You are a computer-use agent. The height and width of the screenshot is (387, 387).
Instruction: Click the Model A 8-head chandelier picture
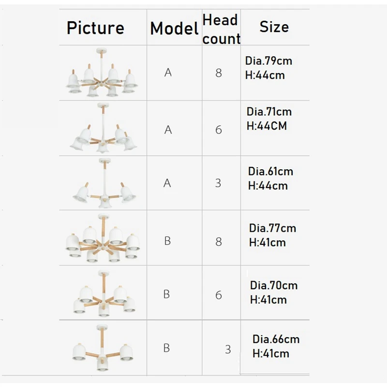coord(102,73)
